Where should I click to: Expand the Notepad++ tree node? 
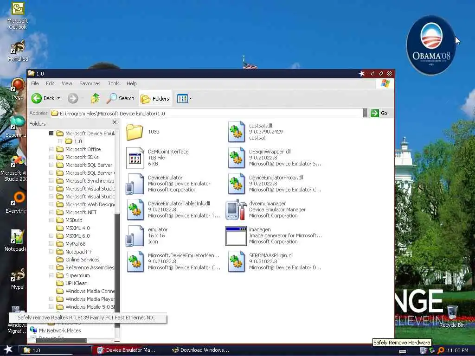coord(51,251)
